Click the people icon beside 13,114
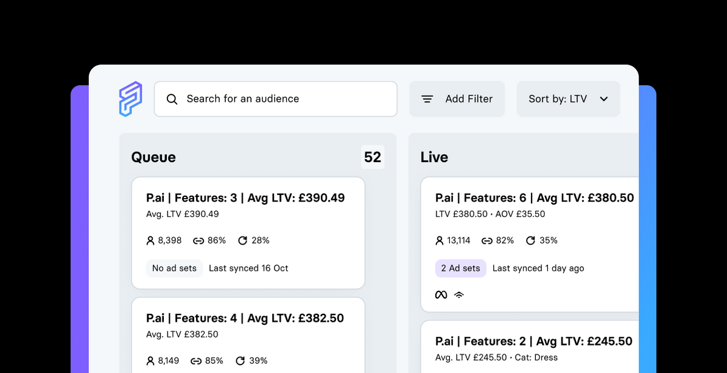727x373 pixels. click(440, 241)
